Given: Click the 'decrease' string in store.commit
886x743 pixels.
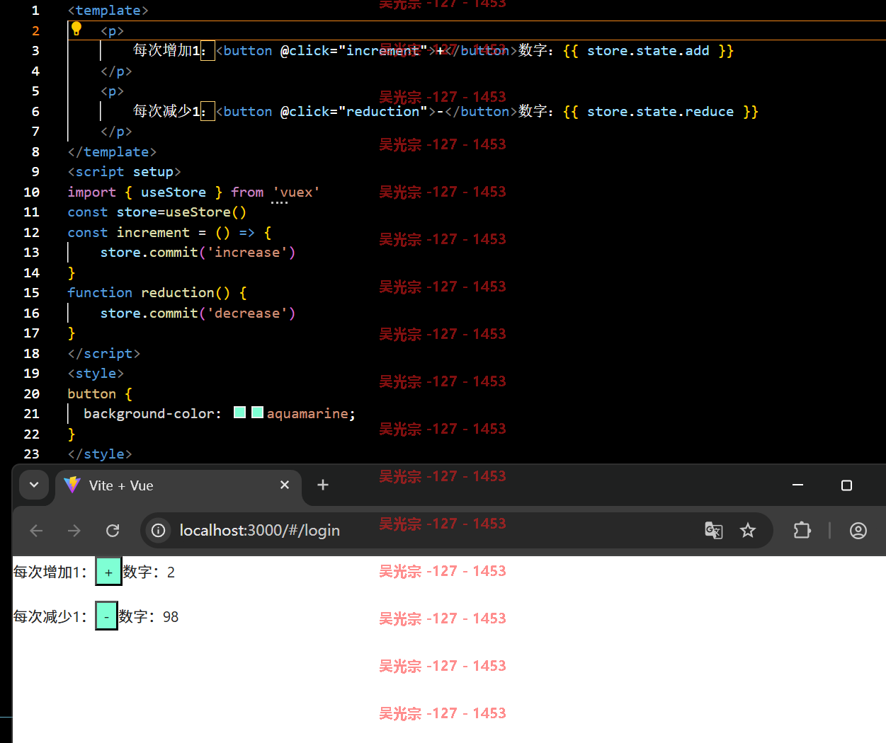Looking at the screenshot, I should (247, 313).
